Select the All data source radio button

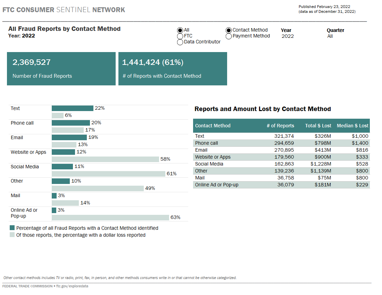click(x=180, y=30)
